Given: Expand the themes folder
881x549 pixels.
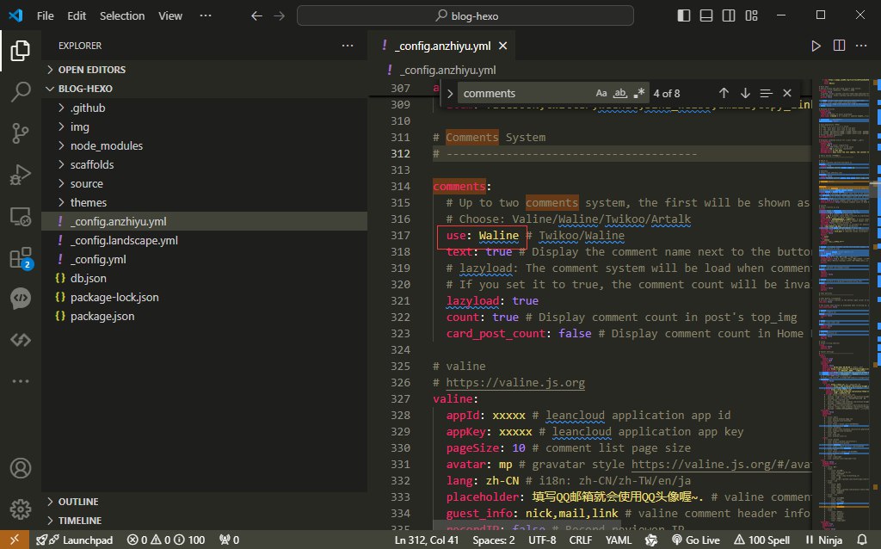Looking at the screenshot, I should [89, 202].
